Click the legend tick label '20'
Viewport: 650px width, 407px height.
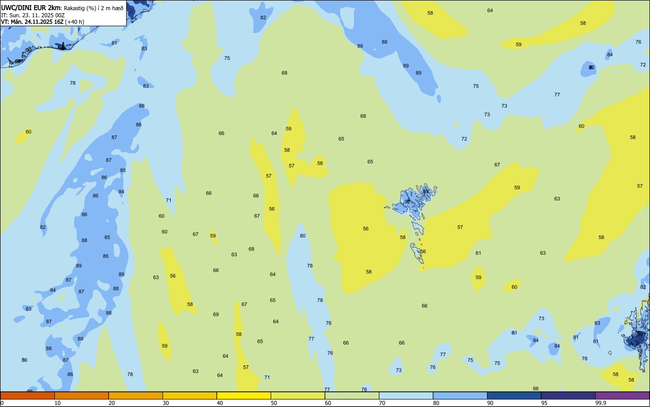[111, 403]
